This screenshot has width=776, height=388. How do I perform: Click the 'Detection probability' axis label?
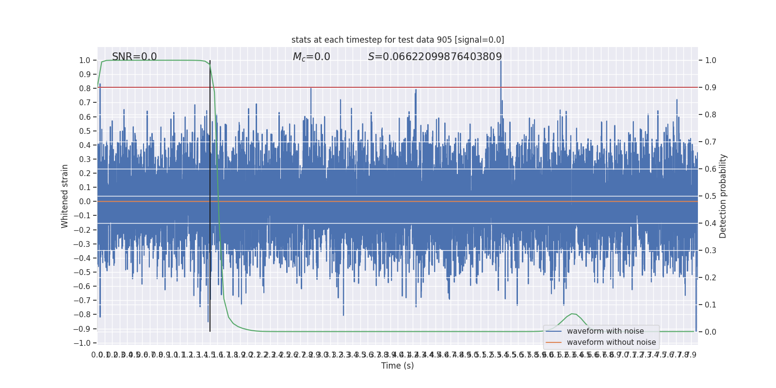[723, 196]
